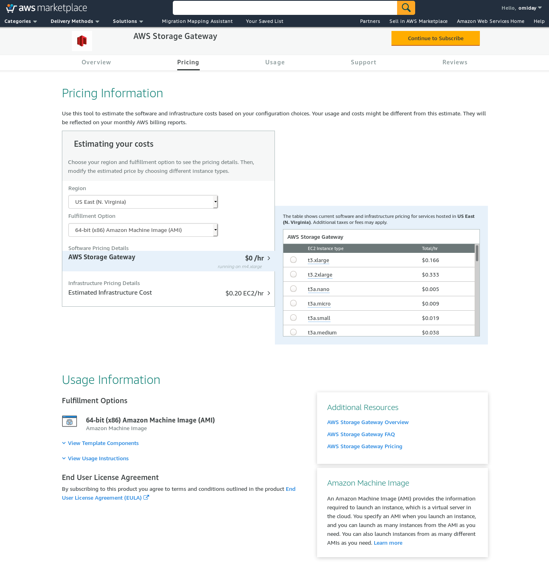The image size is (549, 568).
Task: Switch to the Overview tab
Action: [x=96, y=62]
